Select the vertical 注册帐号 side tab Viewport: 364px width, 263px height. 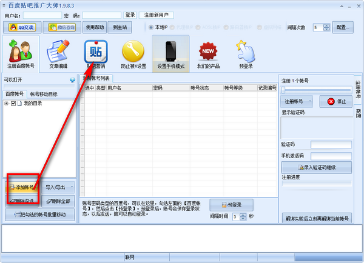click(358, 90)
